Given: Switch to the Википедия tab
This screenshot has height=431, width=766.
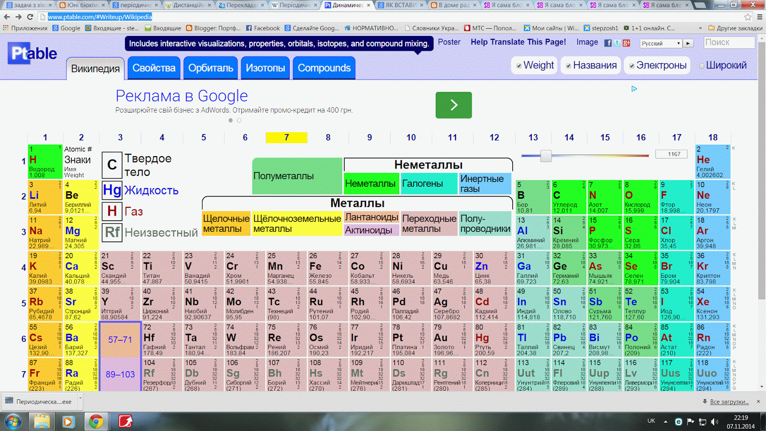Looking at the screenshot, I should [95, 68].
